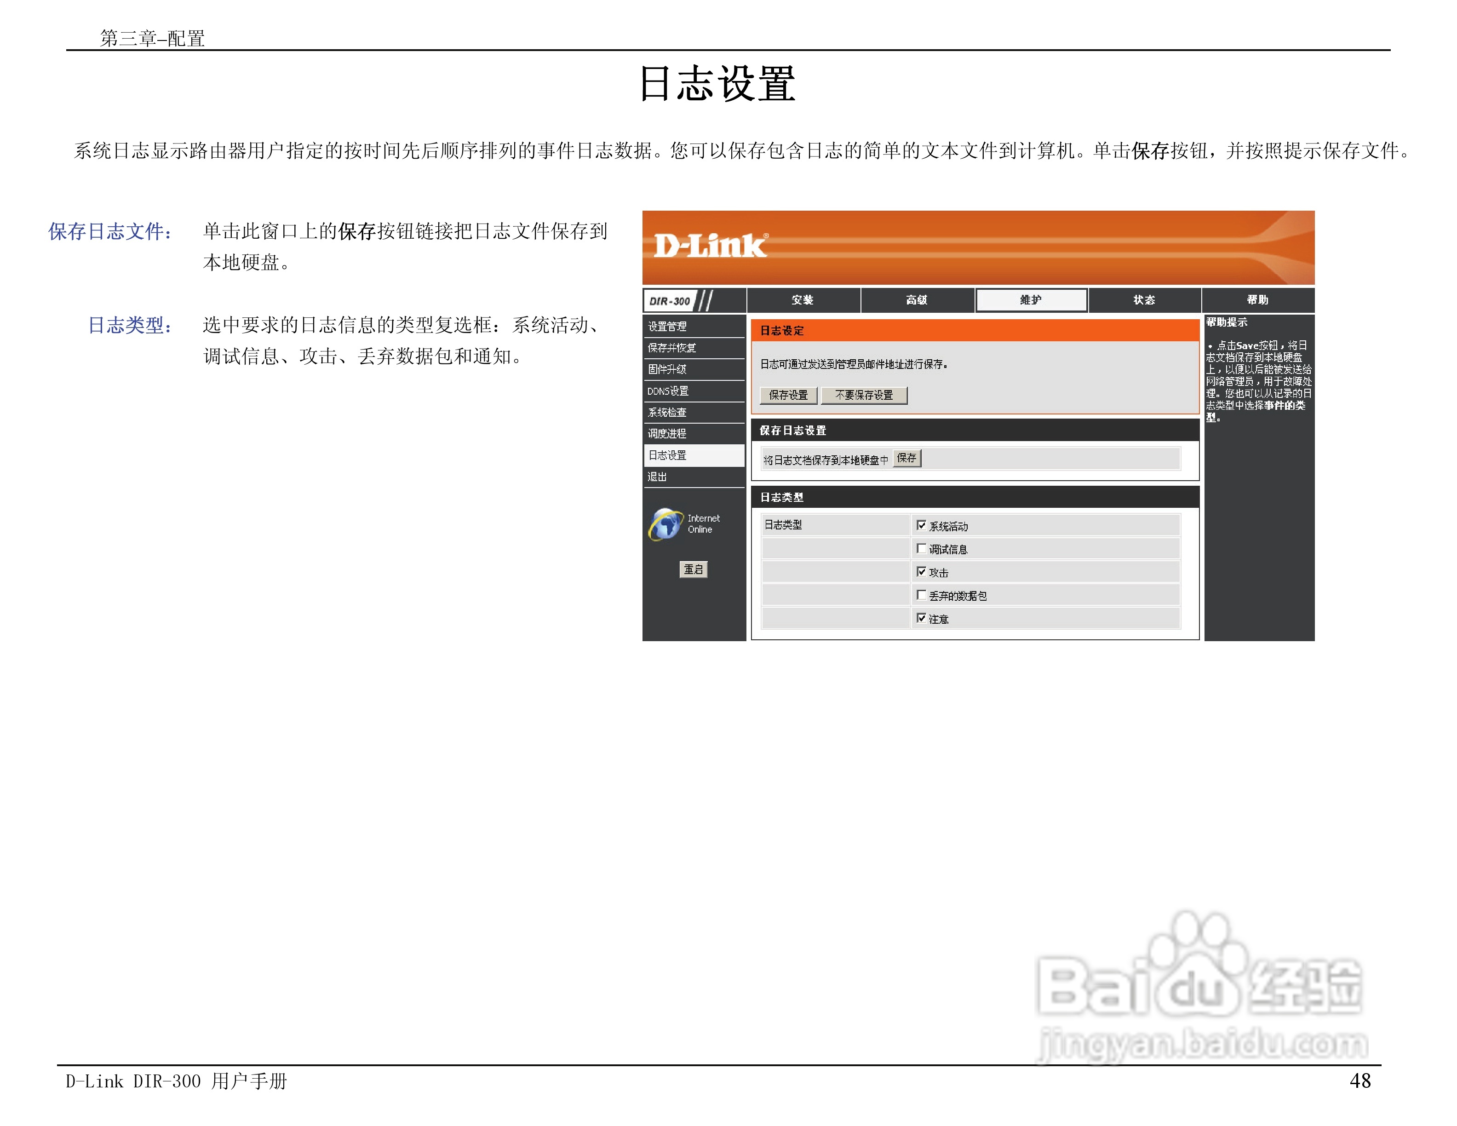Open the 状态 tab
This screenshot has width=1457, height=1126.
tap(1144, 300)
